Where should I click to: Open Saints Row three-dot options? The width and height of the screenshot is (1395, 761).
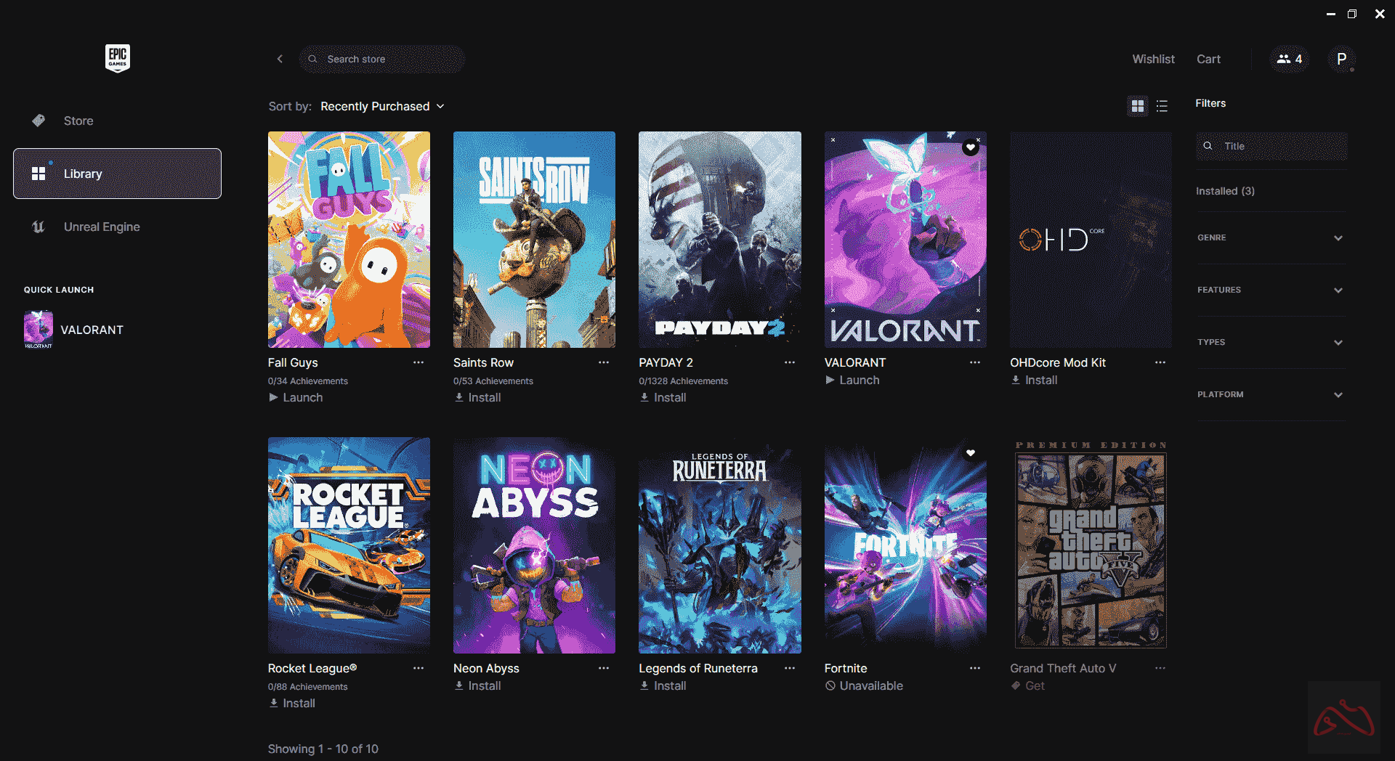604,362
